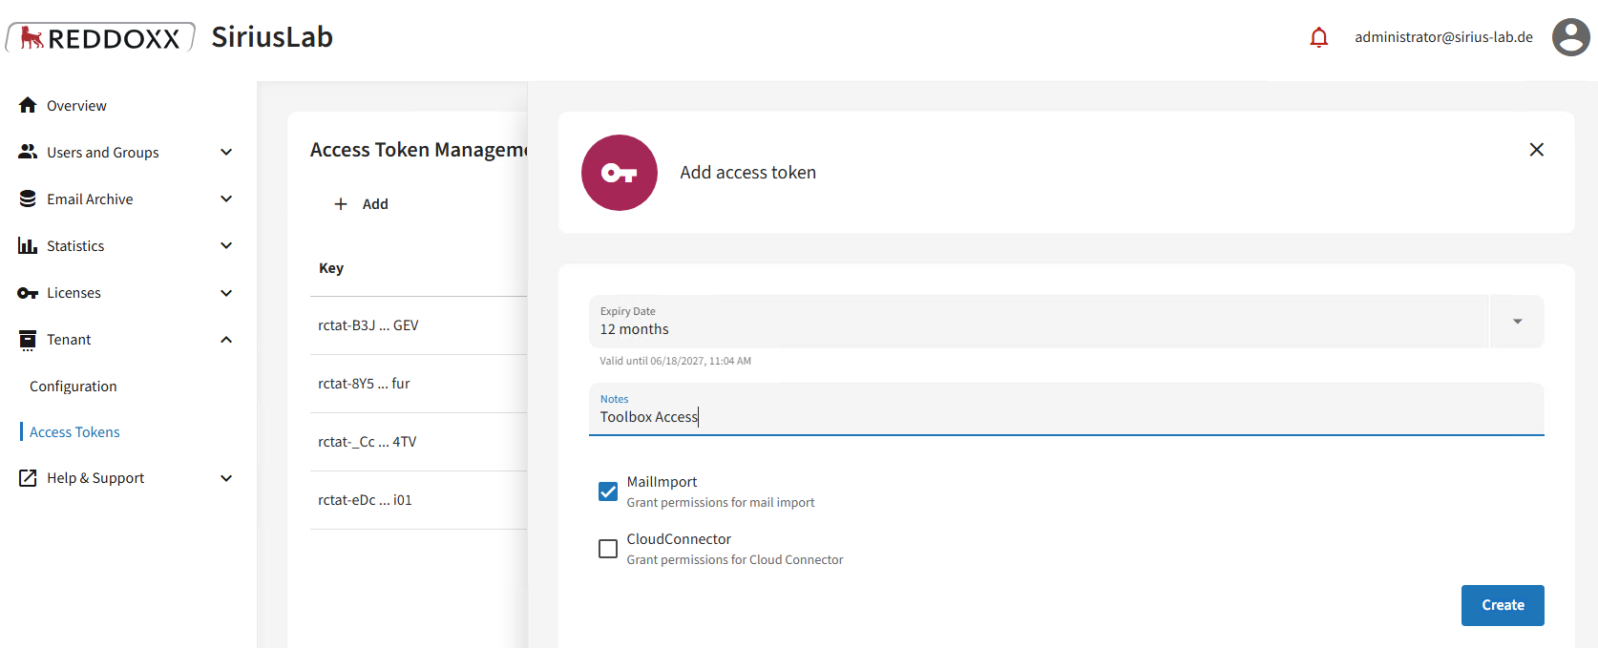This screenshot has width=1598, height=648.
Task: Click the plus icon next to Add
Action: [341, 204]
